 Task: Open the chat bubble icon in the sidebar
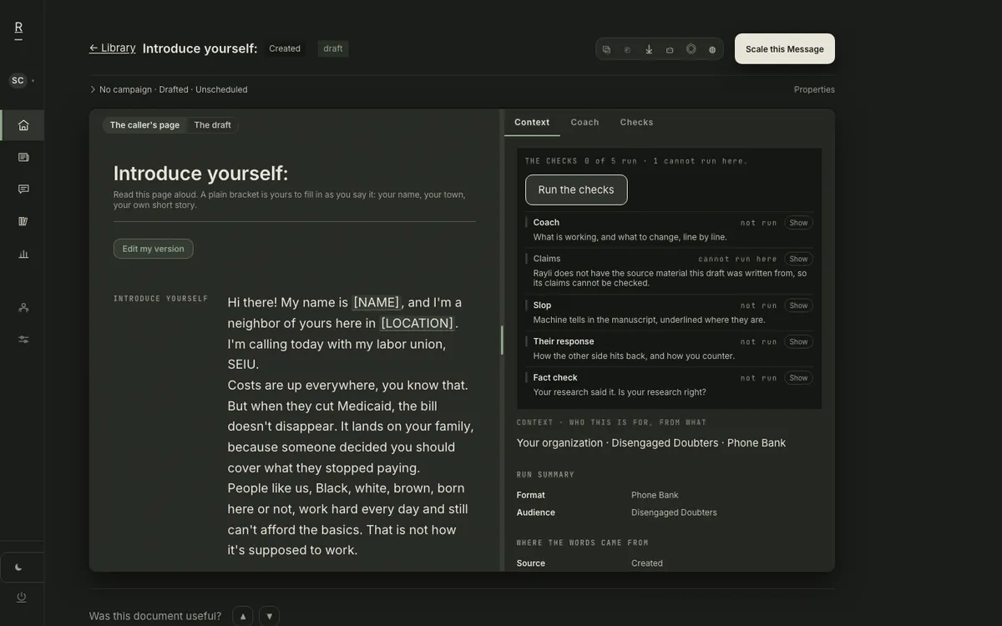23,189
